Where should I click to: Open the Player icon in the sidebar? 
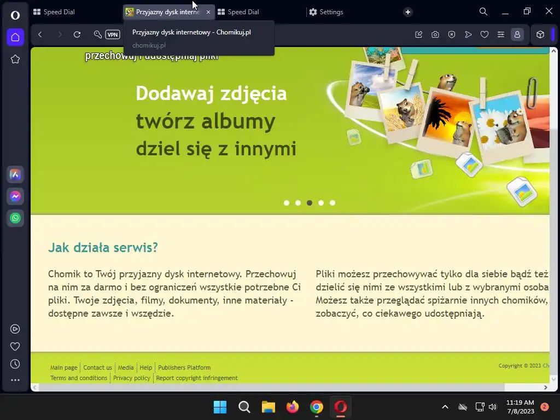coord(15,329)
